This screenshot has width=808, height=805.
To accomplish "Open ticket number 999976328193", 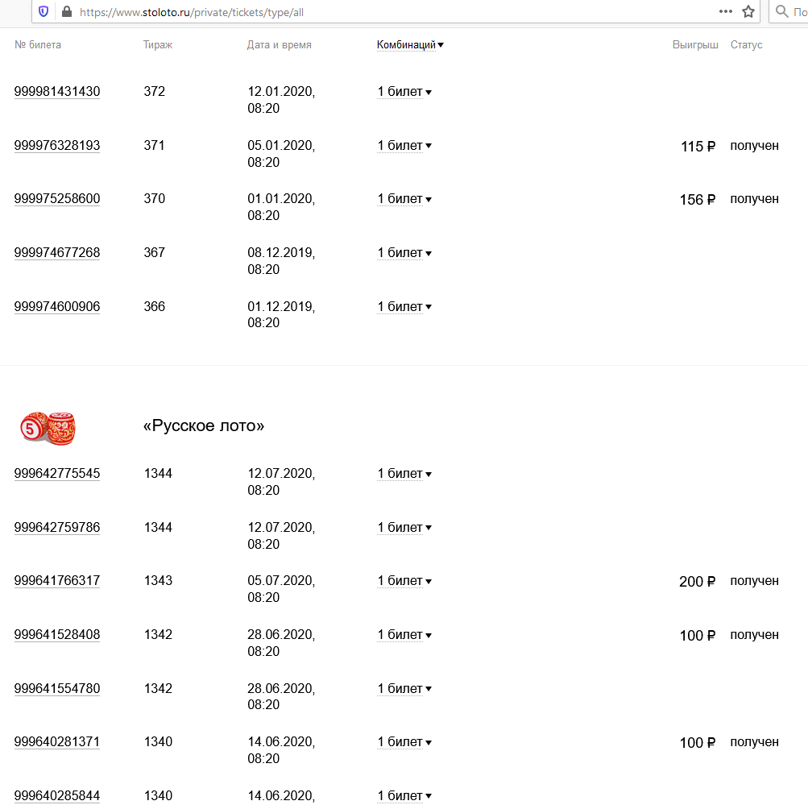I will pos(57,146).
